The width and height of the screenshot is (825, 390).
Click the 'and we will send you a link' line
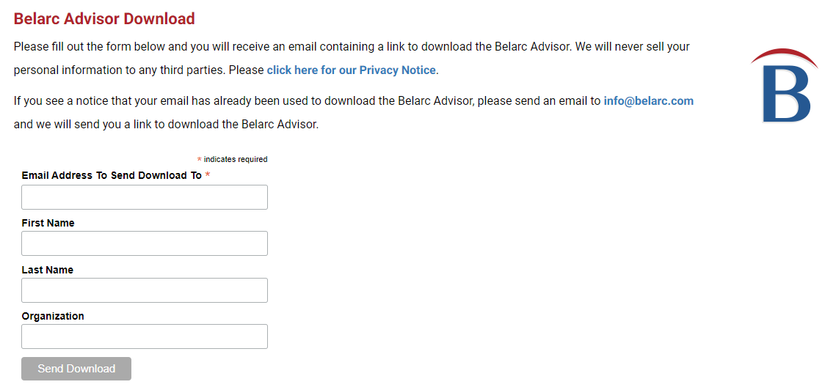167,125
